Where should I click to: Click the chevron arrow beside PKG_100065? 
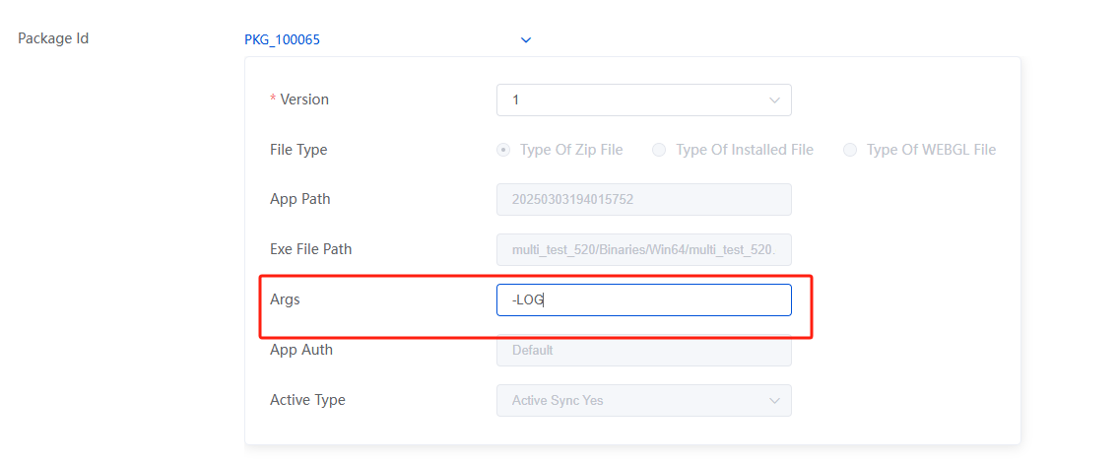coord(526,40)
